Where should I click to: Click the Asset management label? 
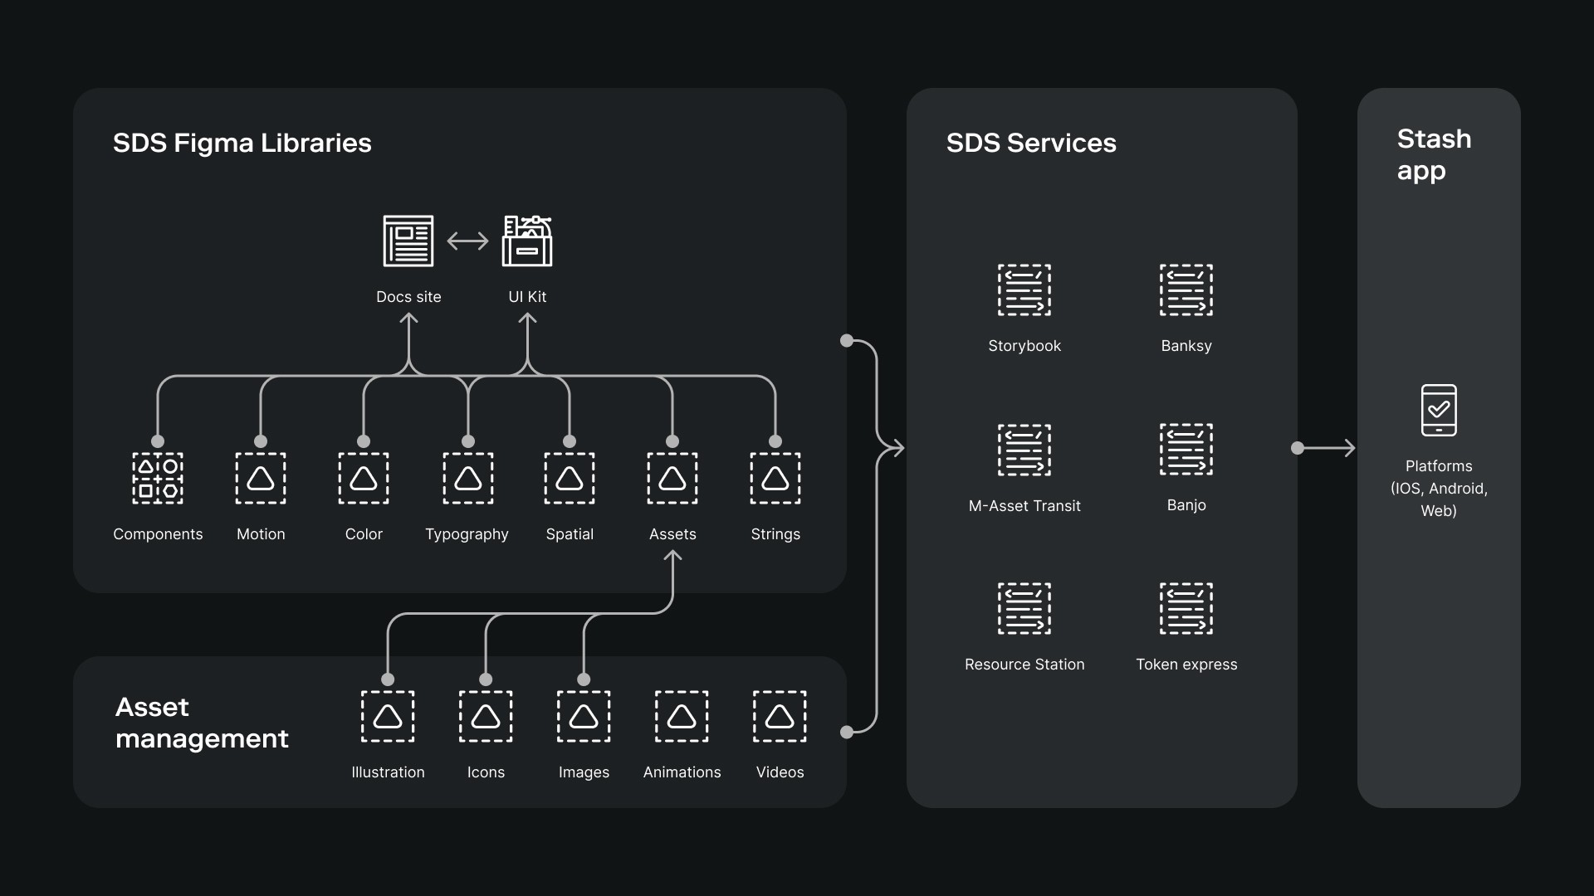(x=202, y=723)
